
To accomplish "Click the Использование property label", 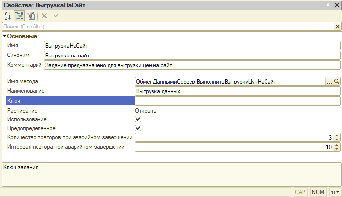I will pos(27,119).
